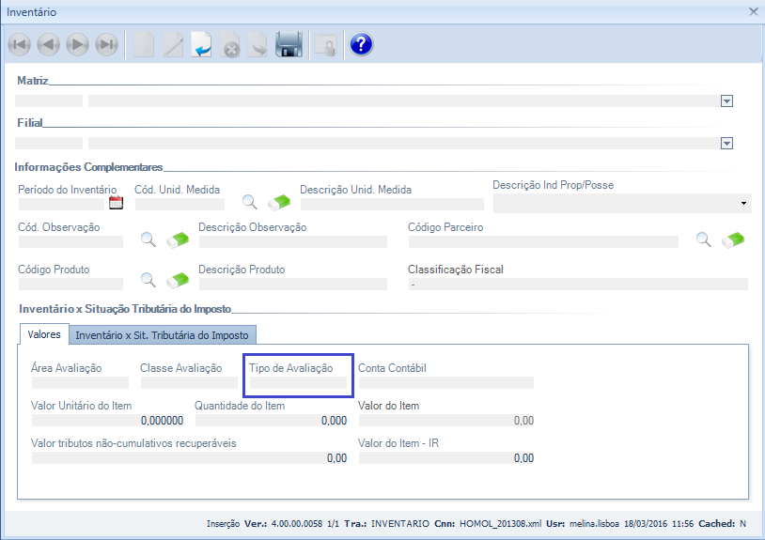Open calendar for Período do Inventário
Viewport: 765px width, 540px height.
click(117, 202)
